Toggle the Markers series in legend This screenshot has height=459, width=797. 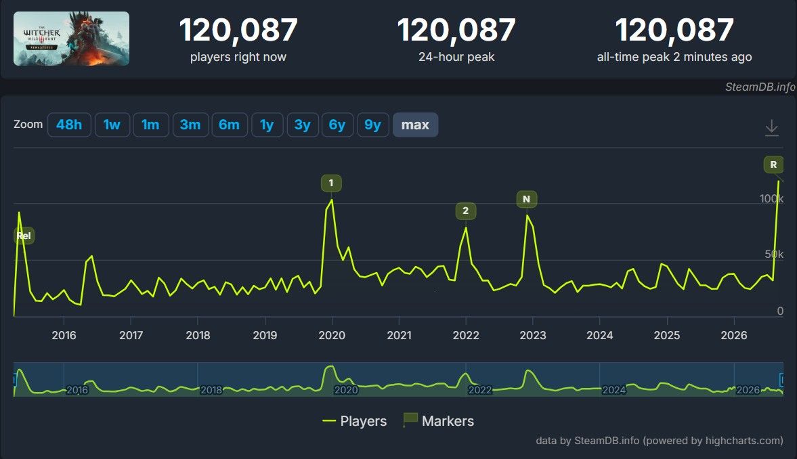439,420
